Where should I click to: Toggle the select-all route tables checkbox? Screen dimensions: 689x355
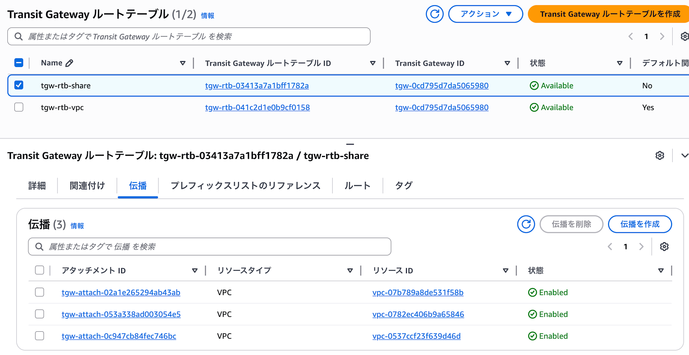[x=19, y=63]
